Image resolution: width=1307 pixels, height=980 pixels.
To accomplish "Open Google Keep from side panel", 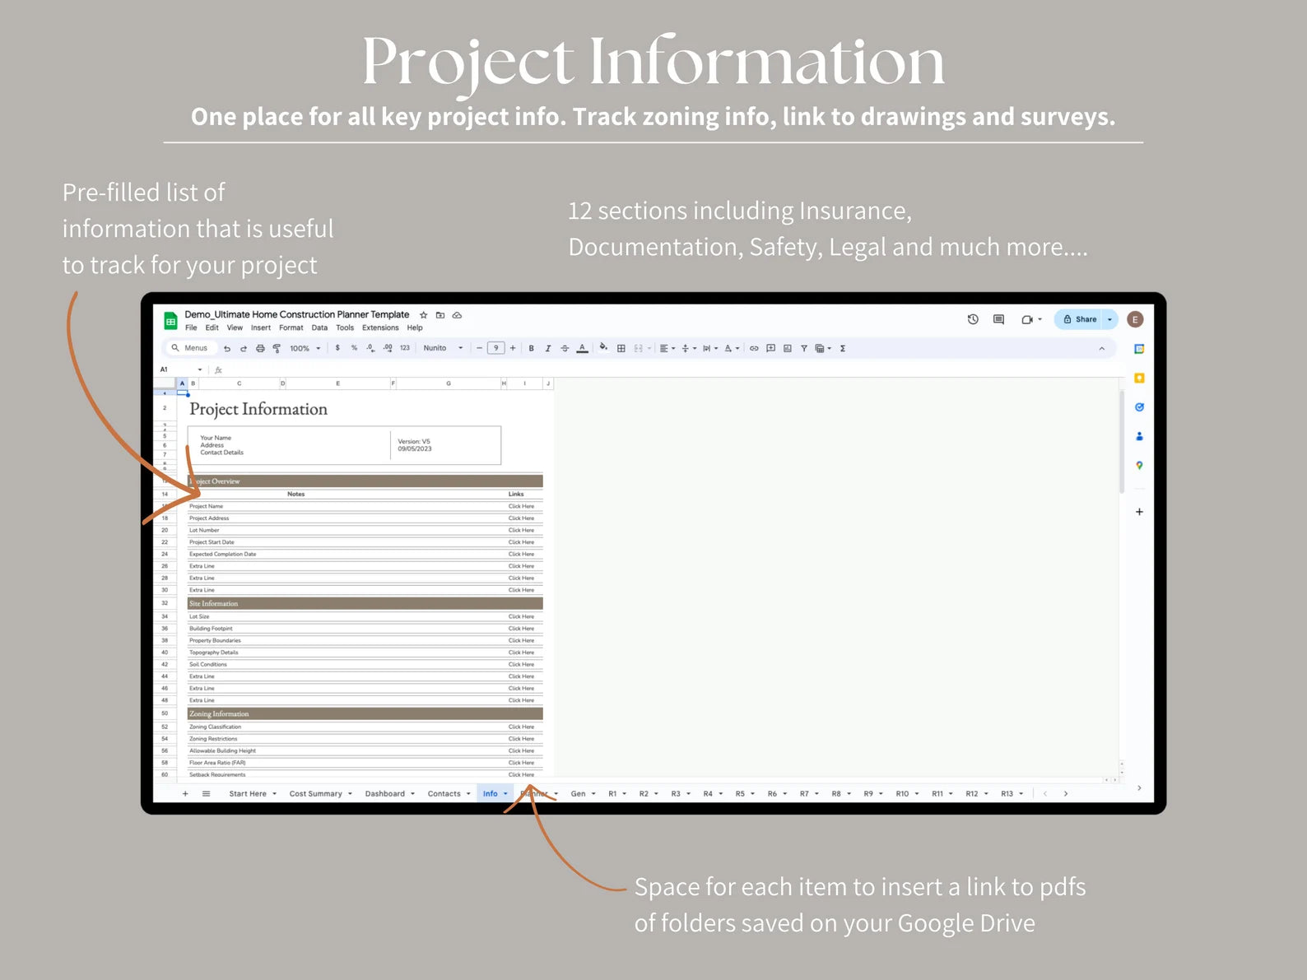I will pyautogui.click(x=1139, y=379).
